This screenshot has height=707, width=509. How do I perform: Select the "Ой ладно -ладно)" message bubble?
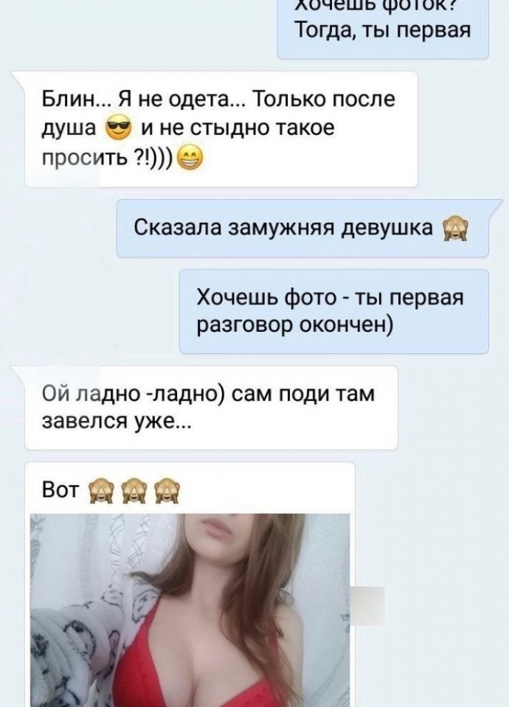211,408
